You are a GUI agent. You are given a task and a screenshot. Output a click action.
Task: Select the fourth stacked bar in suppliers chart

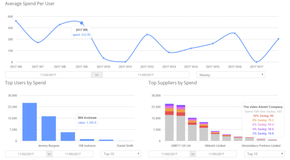tap(204, 131)
